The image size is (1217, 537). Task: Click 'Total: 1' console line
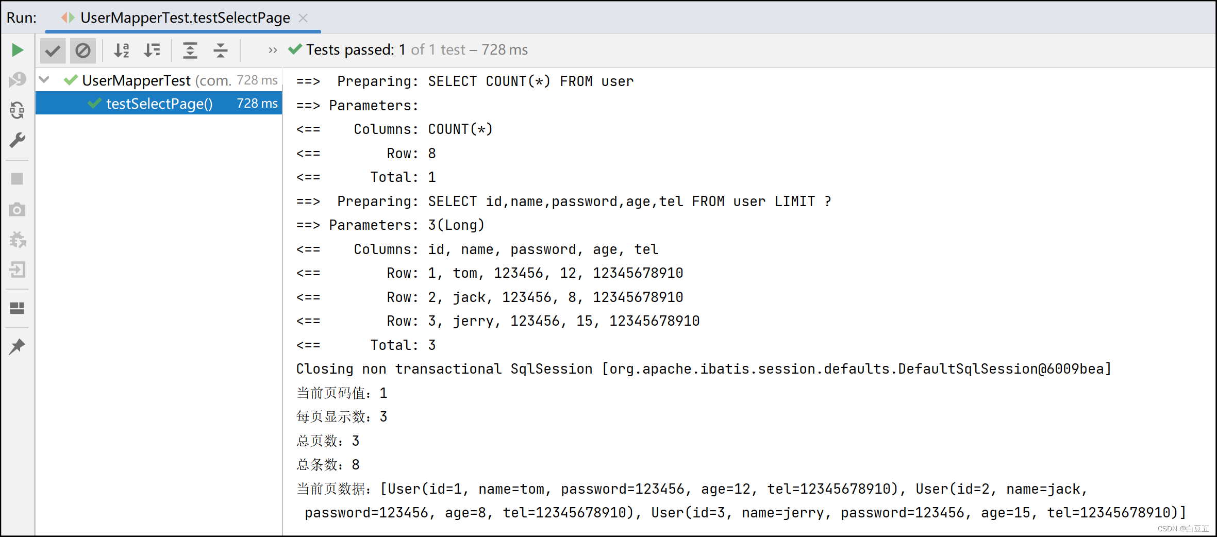point(366,177)
